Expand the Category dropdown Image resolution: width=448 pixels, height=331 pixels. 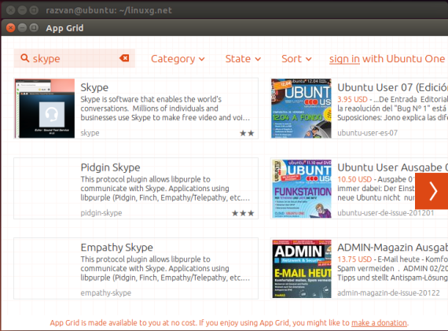tap(178, 59)
